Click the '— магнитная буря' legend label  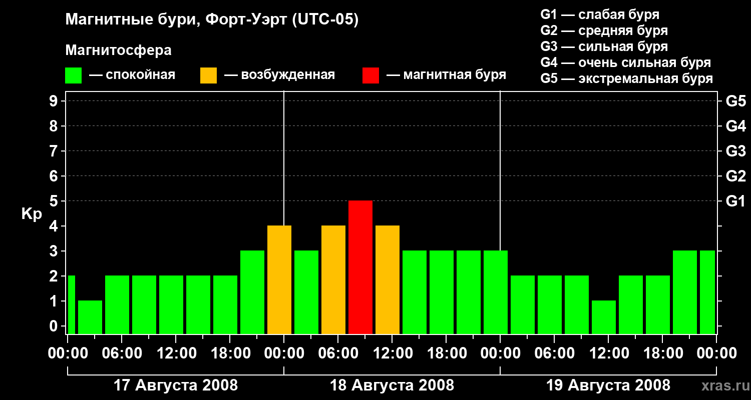click(x=446, y=75)
